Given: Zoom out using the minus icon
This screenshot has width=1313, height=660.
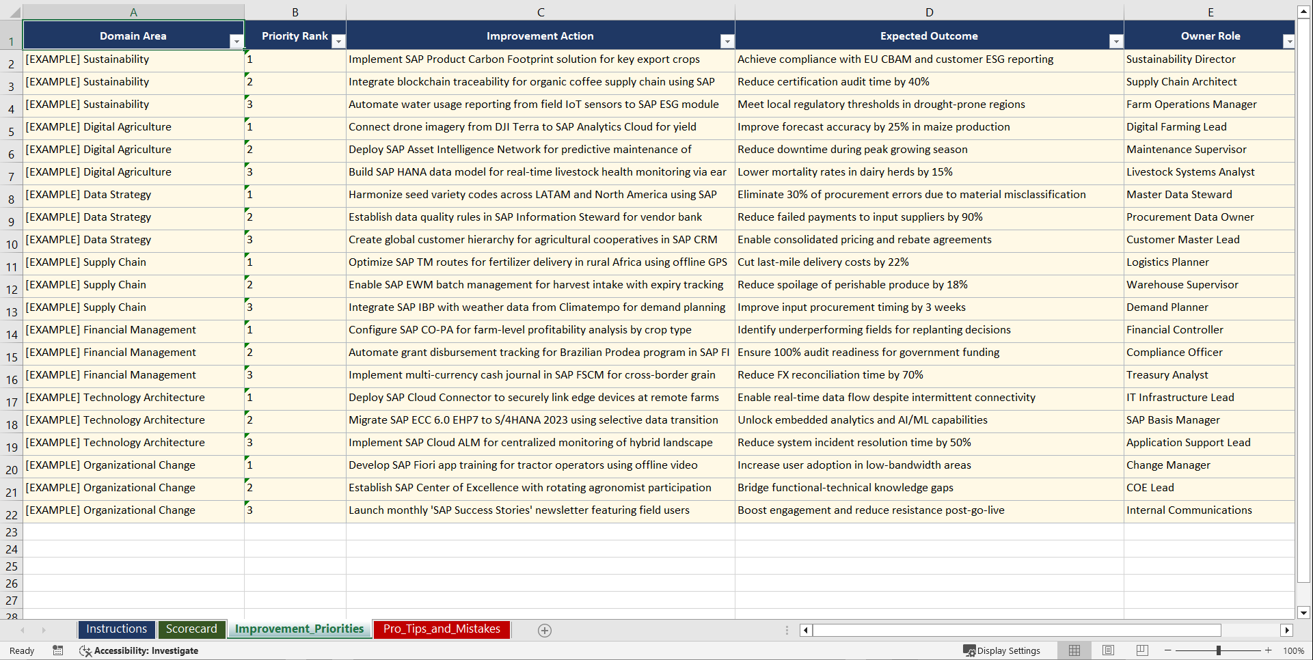Looking at the screenshot, I should tap(1167, 650).
